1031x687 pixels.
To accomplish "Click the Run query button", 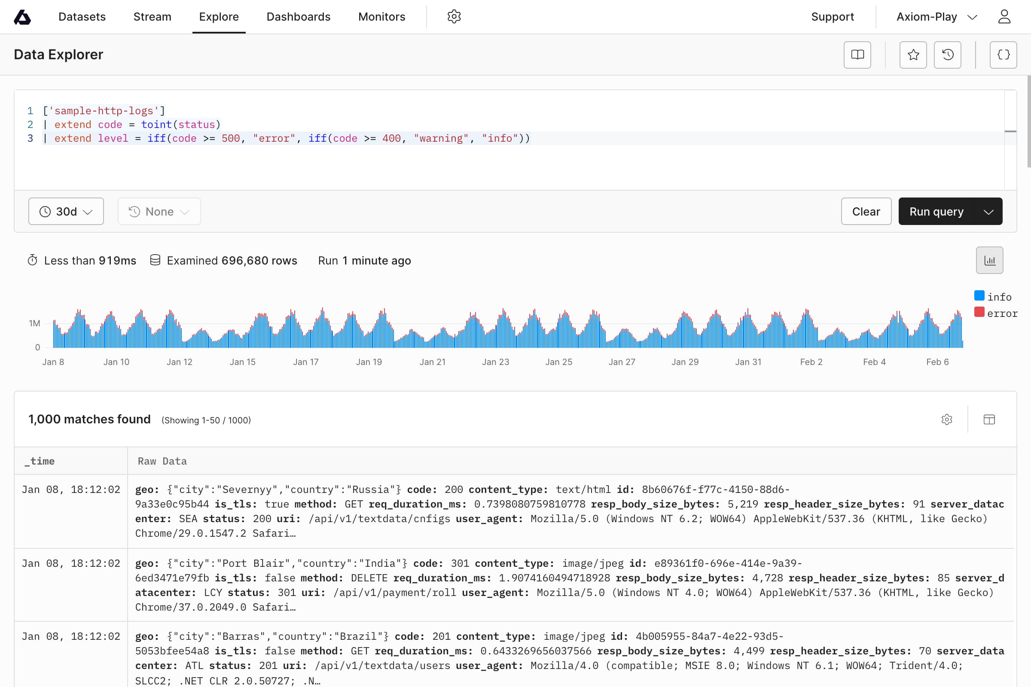I will click(936, 211).
